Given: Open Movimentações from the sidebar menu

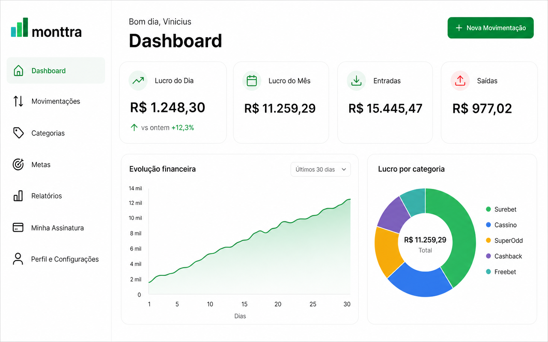Looking at the screenshot, I should [x=56, y=101].
